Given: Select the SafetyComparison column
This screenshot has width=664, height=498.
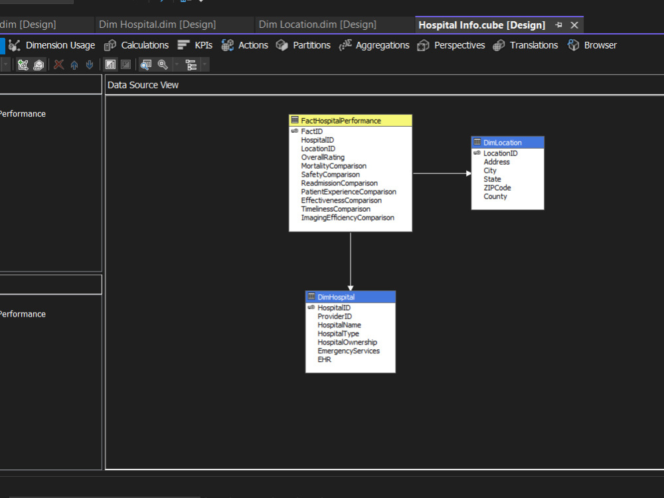Looking at the screenshot, I should coord(330,175).
